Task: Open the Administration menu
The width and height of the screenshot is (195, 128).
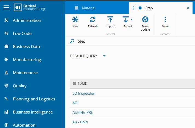Action: [27, 20]
